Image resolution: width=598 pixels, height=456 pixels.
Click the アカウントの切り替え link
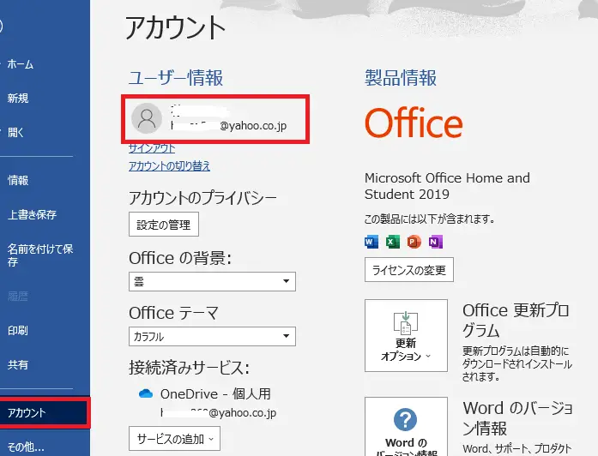[169, 166]
